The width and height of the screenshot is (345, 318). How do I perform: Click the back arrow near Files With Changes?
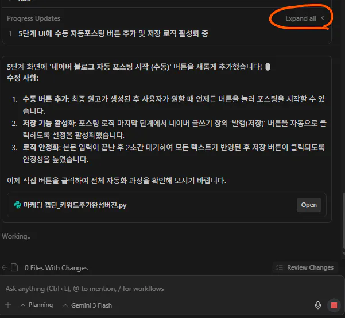pos(4,267)
